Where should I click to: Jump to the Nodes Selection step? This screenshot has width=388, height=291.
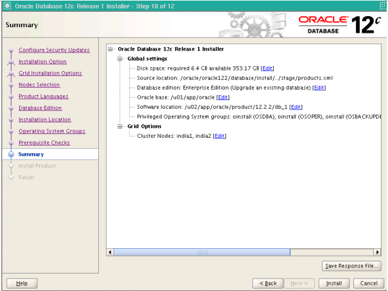click(x=39, y=85)
